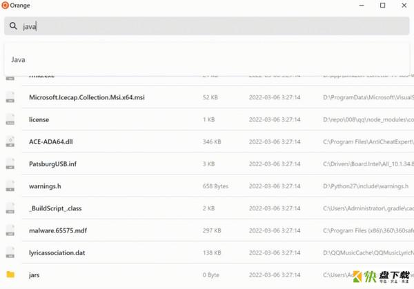
Task: Click the date in the warnings.h row
Action: tap(275, 186)
